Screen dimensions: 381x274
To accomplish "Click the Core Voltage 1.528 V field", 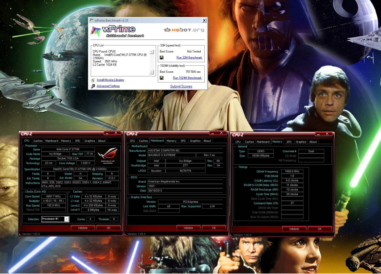I will pyautogui.click(x=85, y=163).
